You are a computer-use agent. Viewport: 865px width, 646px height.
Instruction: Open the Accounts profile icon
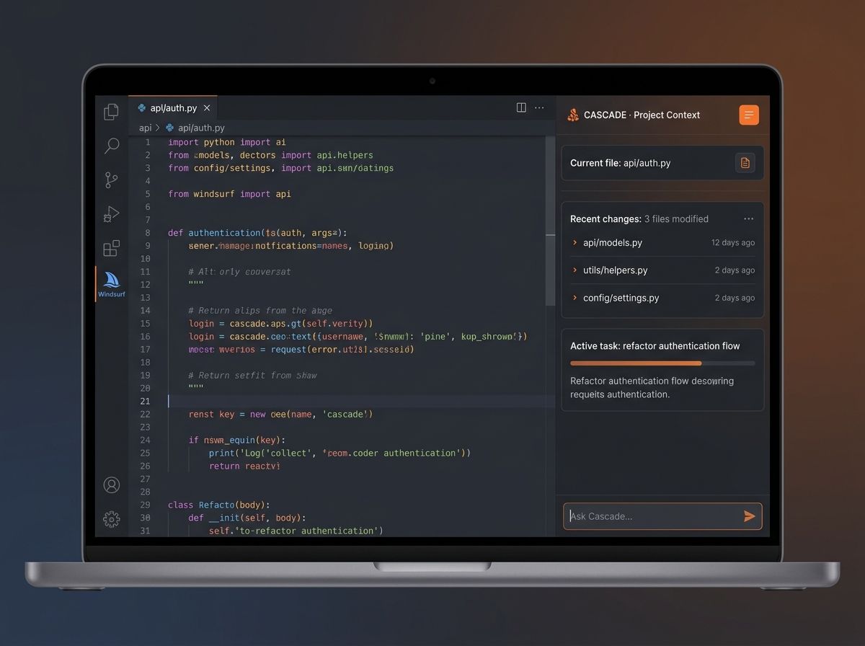[112, 485]
